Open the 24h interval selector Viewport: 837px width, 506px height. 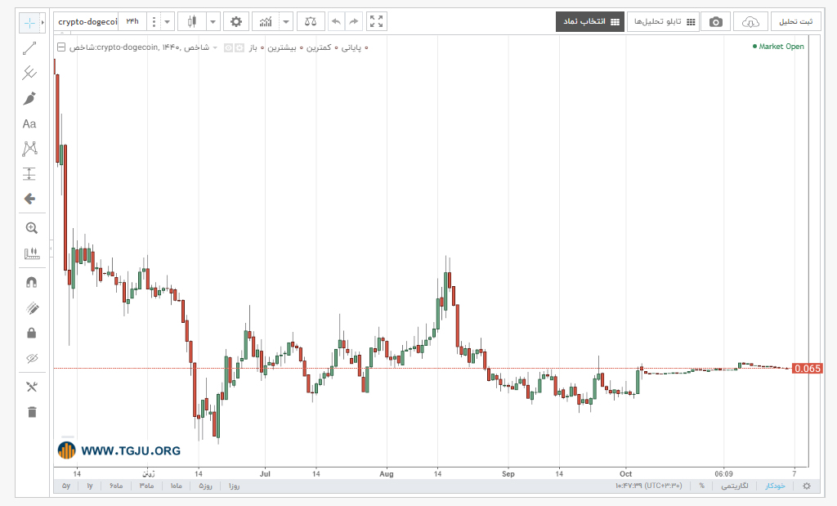(x=132, y=22)
